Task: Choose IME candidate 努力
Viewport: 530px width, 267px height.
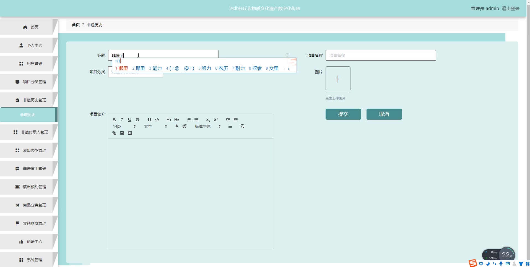Action: point(205,68)
